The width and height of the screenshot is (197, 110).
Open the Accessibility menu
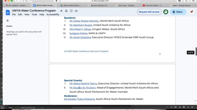[x=53, y=14]
